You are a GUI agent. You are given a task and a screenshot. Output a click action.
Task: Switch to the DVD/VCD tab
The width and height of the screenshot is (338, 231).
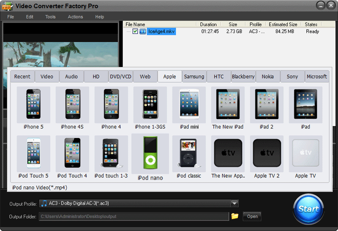(x=120, y=77)
